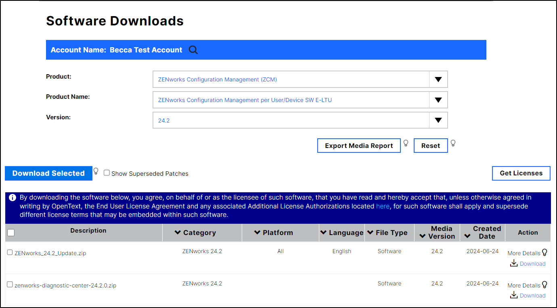The height and width of the screenshot is (308, 557).
Task: Open the Product dropdown arrow
Action: (x=438, y=79)
